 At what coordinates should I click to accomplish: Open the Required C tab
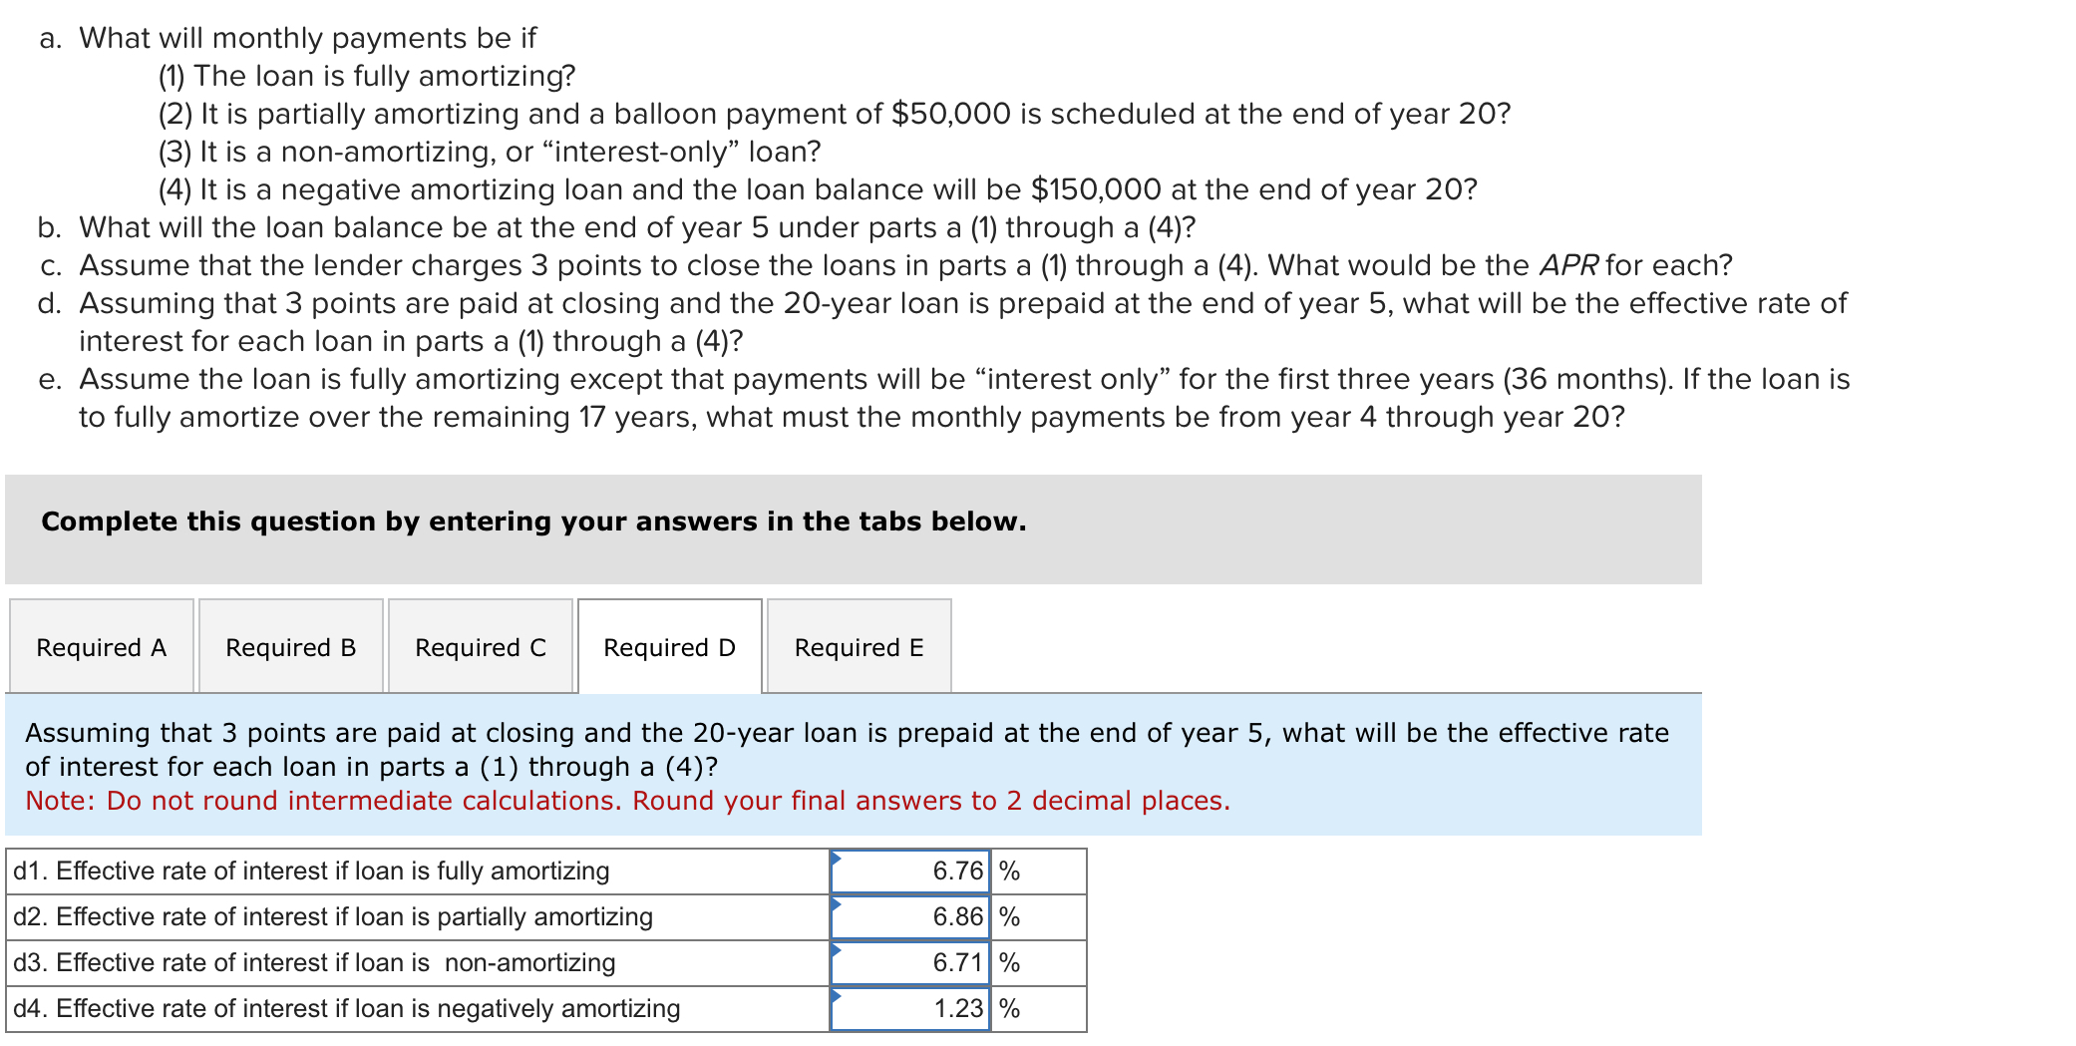point(480,647)
